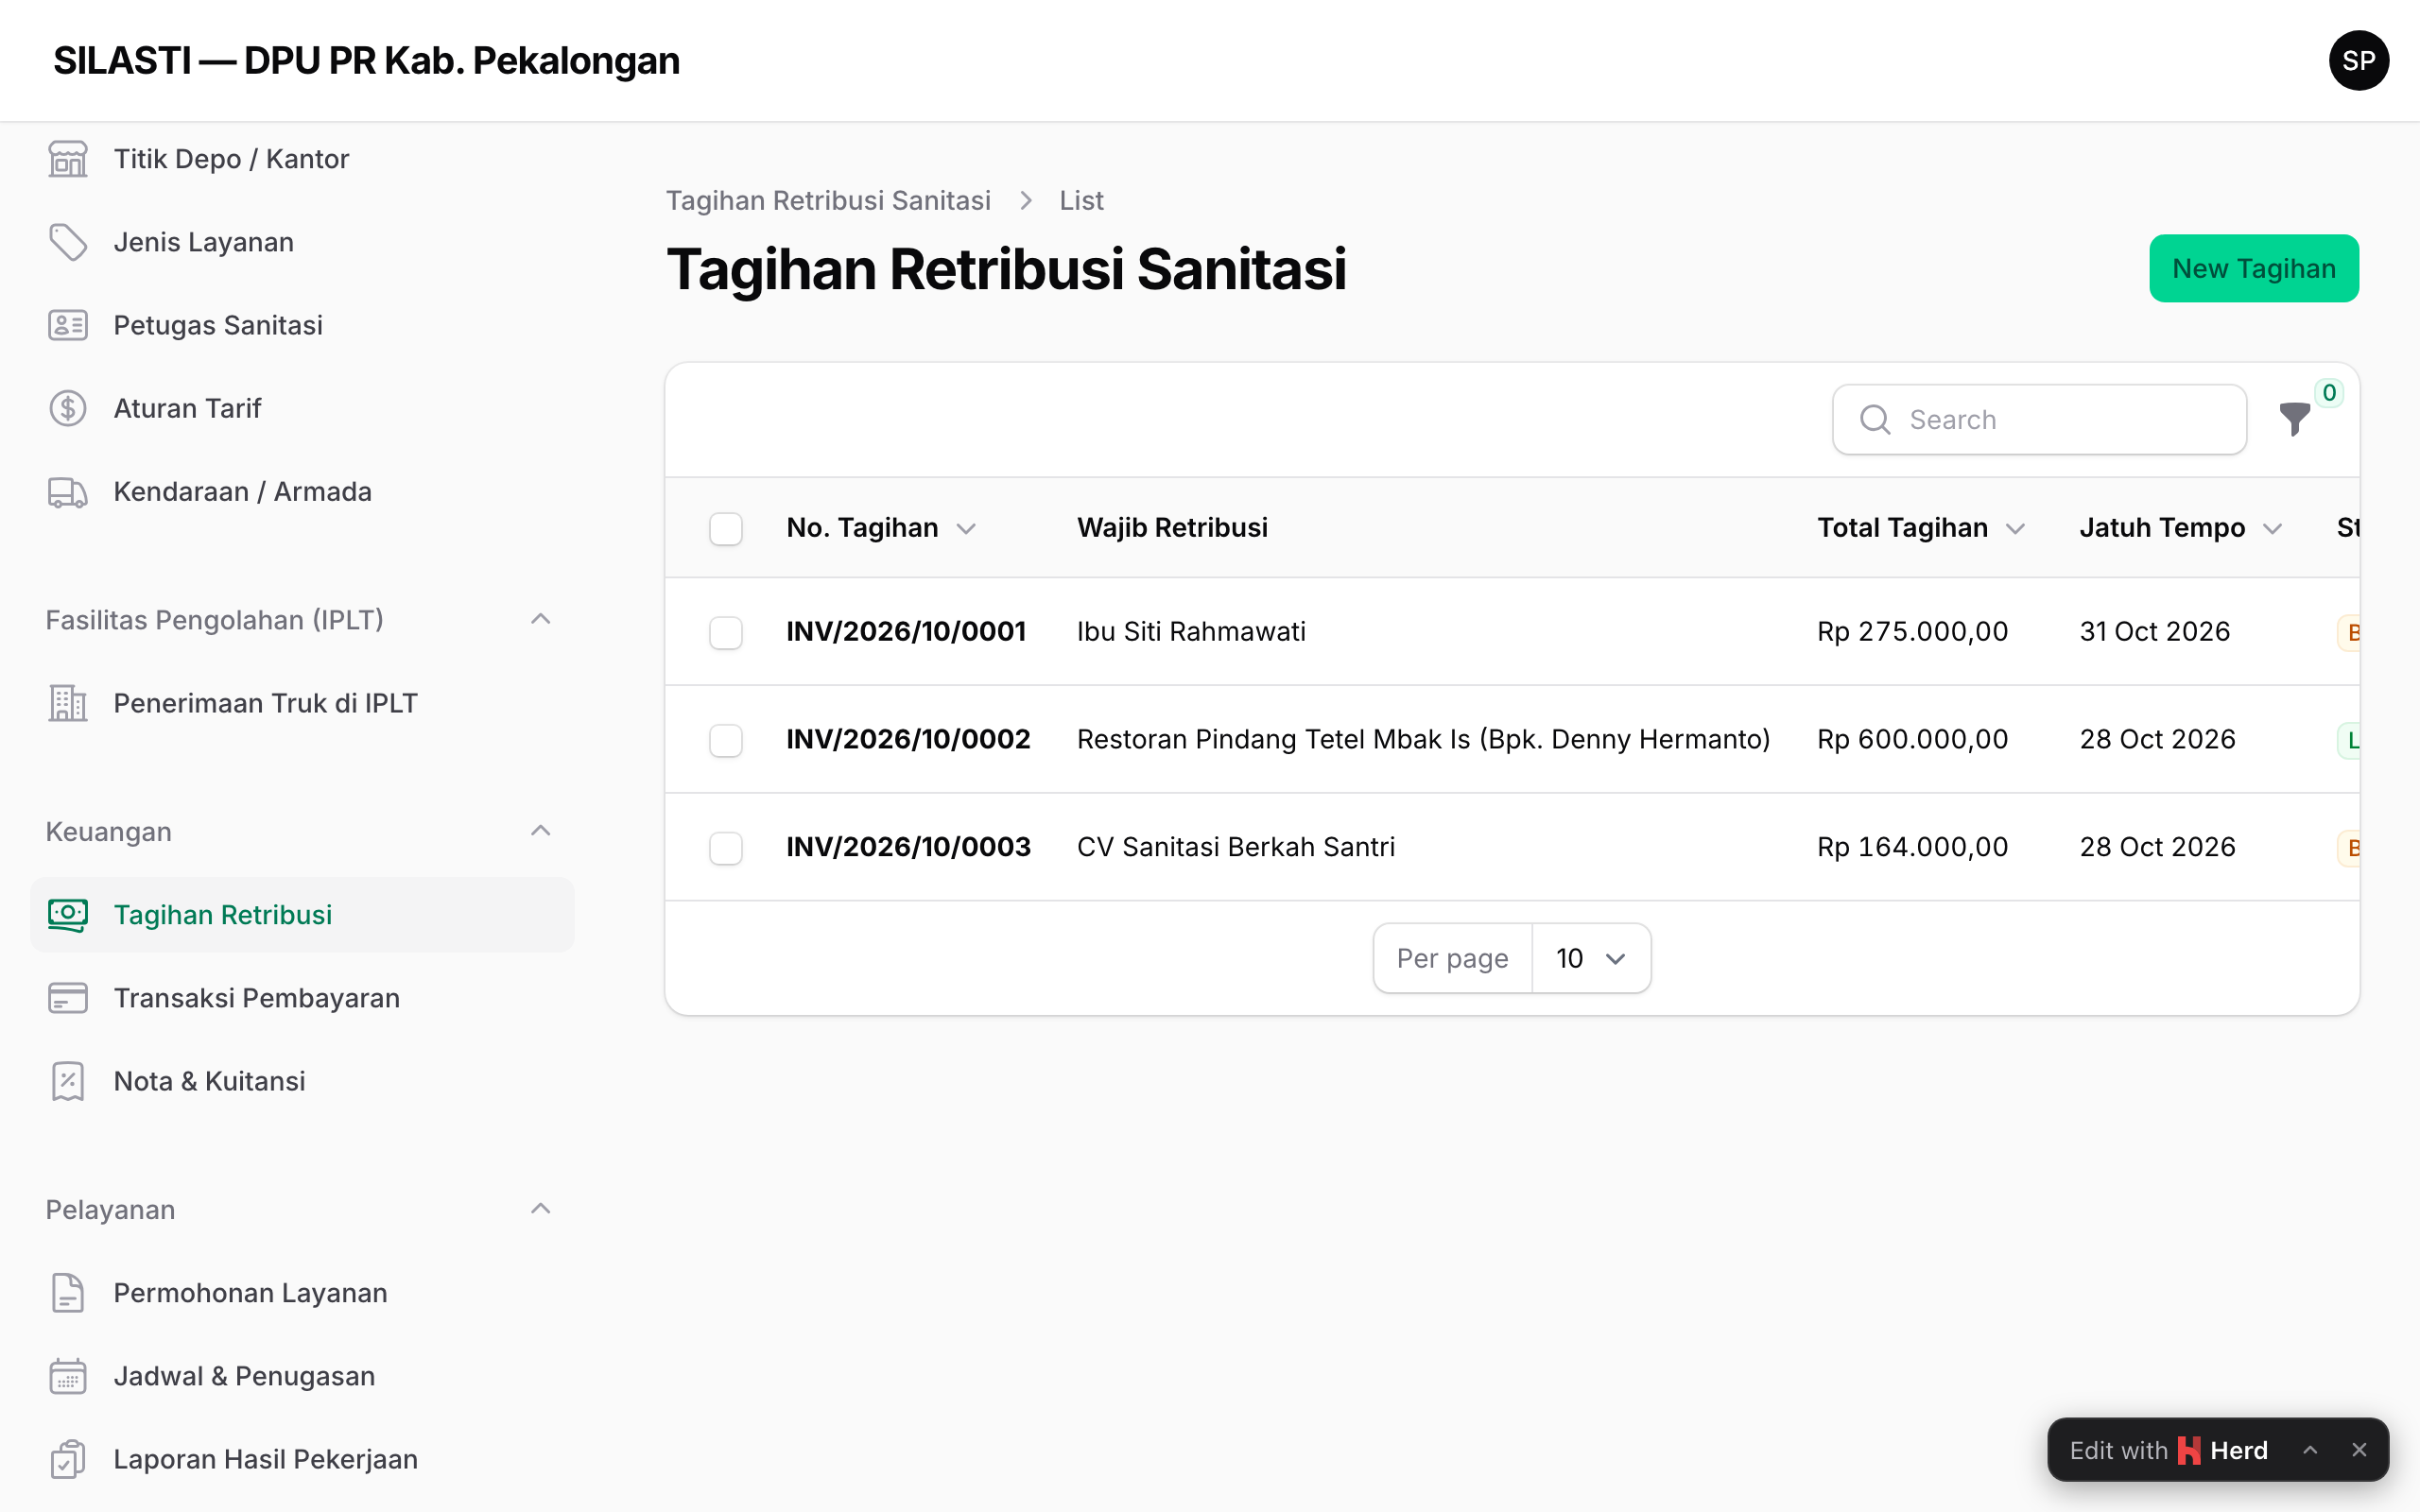Go to Permohonan Layanan page
This screenshot has width=2420, height=1512.
pos(302,1293)
